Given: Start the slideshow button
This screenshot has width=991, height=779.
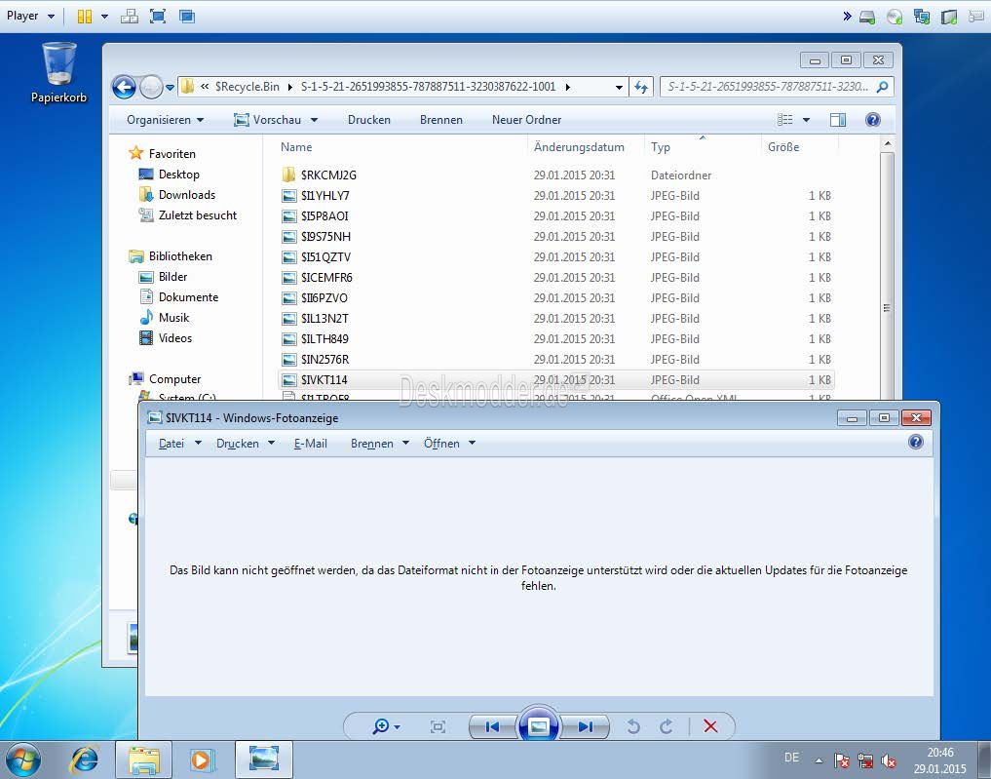Looking at the screenshot, I should (x=539, y=726).
